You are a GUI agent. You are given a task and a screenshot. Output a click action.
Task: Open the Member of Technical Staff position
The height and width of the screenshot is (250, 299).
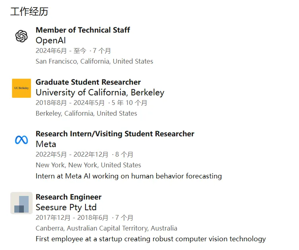(x=83, y=30)
